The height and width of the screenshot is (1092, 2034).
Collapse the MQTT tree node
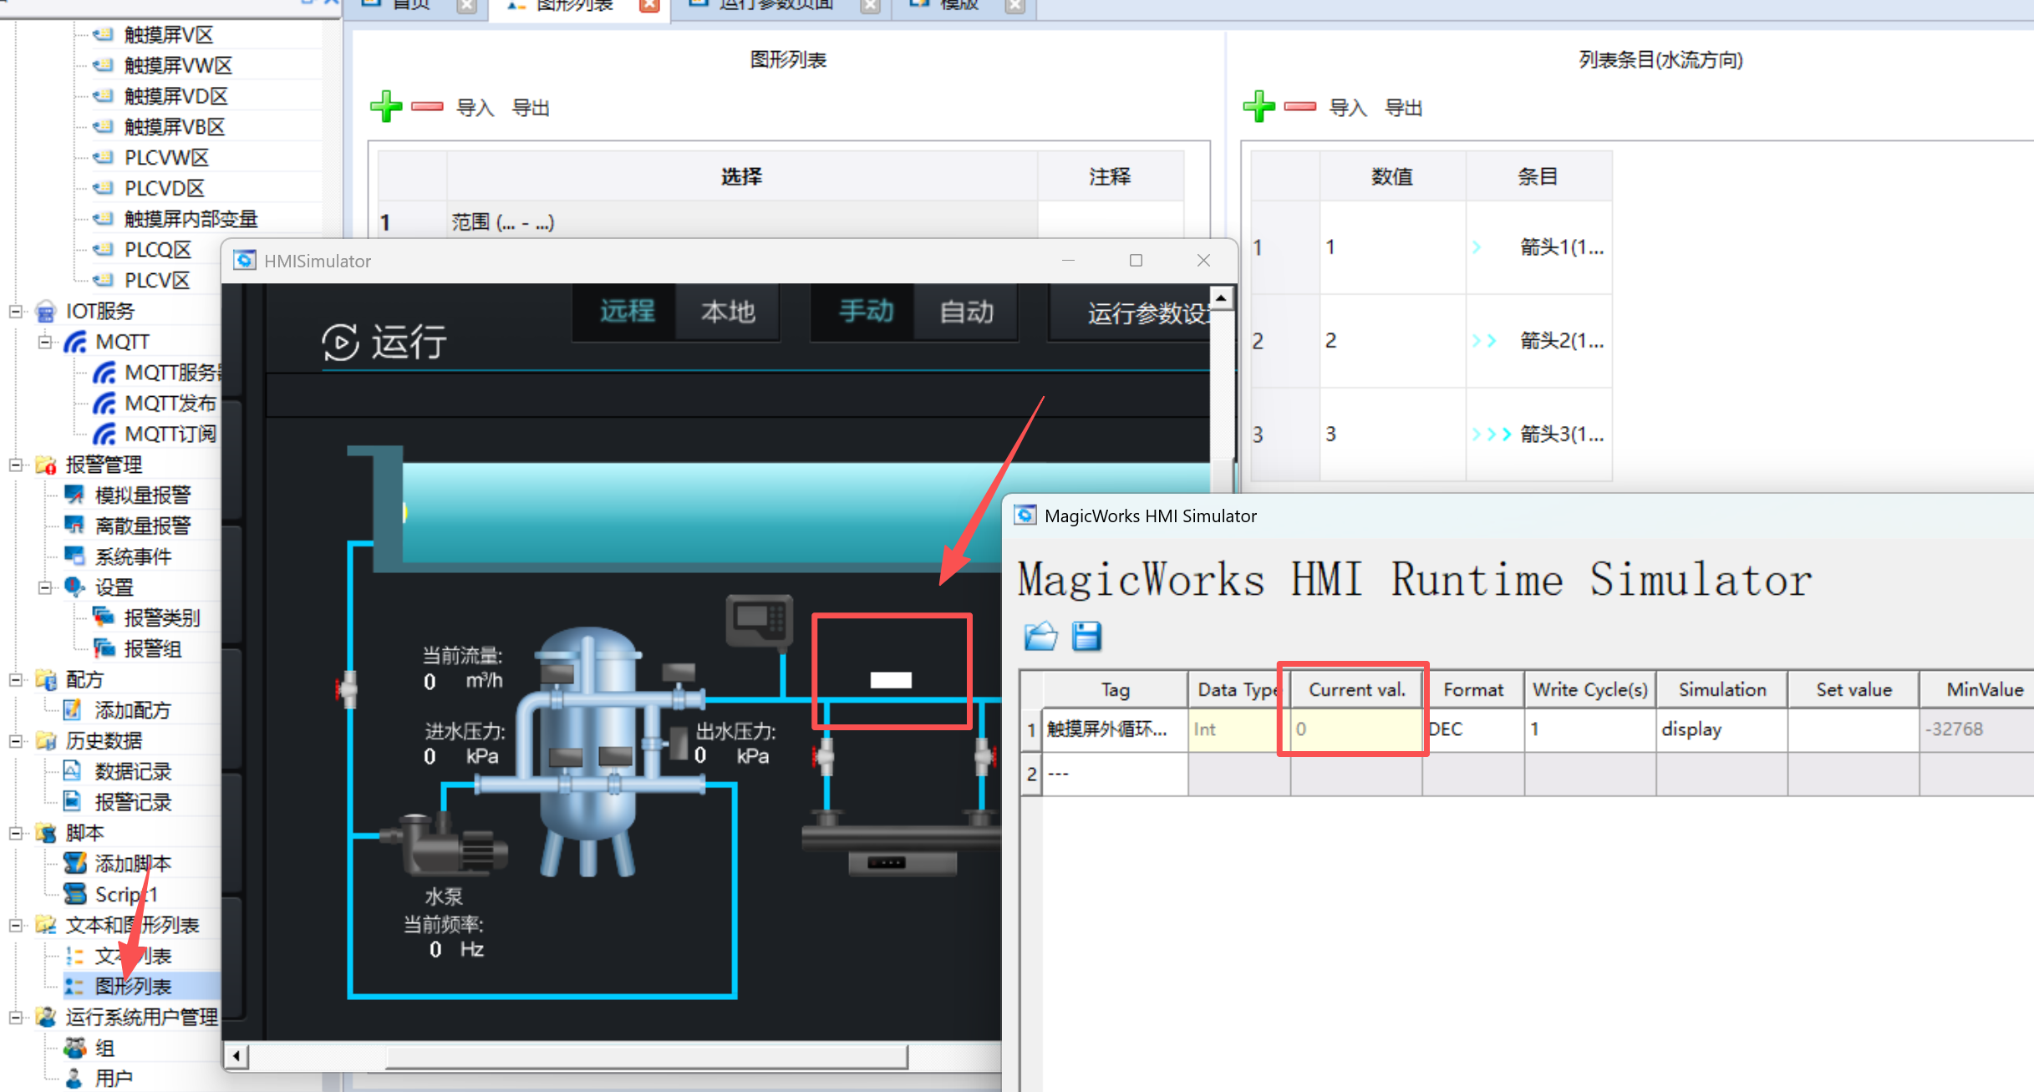(44, 342)
